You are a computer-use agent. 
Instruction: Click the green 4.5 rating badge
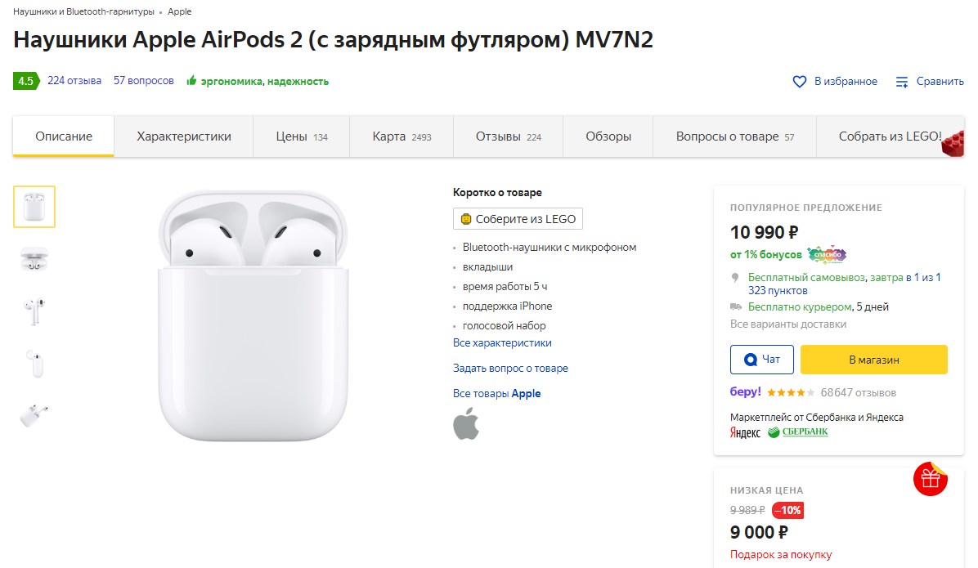point(25,81)
